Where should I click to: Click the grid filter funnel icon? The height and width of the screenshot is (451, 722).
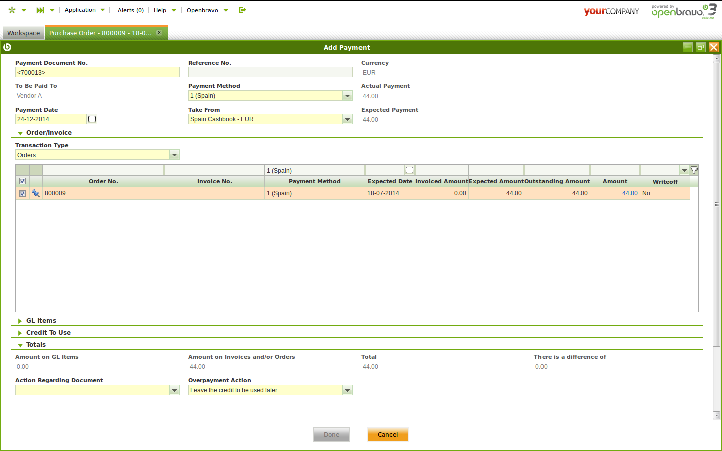click(x=694, y=170)
